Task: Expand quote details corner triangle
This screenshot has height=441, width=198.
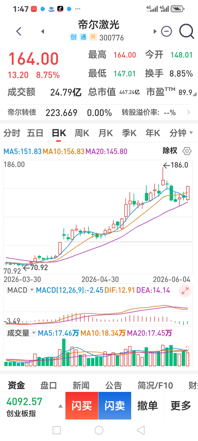Action: pos(195,94)
